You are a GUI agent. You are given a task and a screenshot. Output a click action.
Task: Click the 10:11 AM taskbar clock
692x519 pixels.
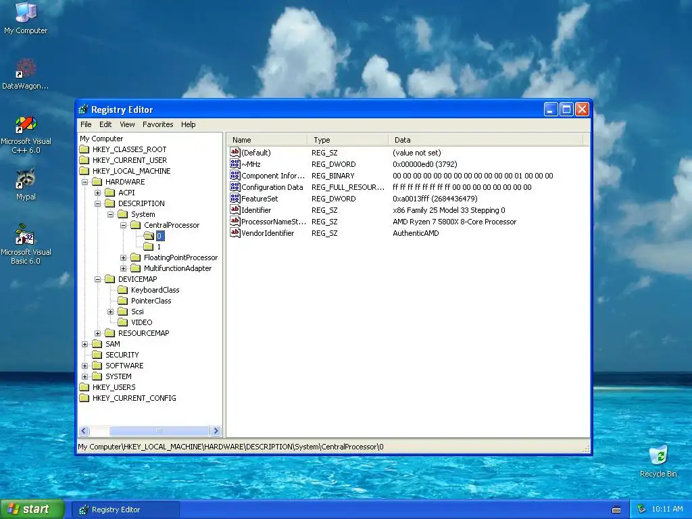point(667,510)
